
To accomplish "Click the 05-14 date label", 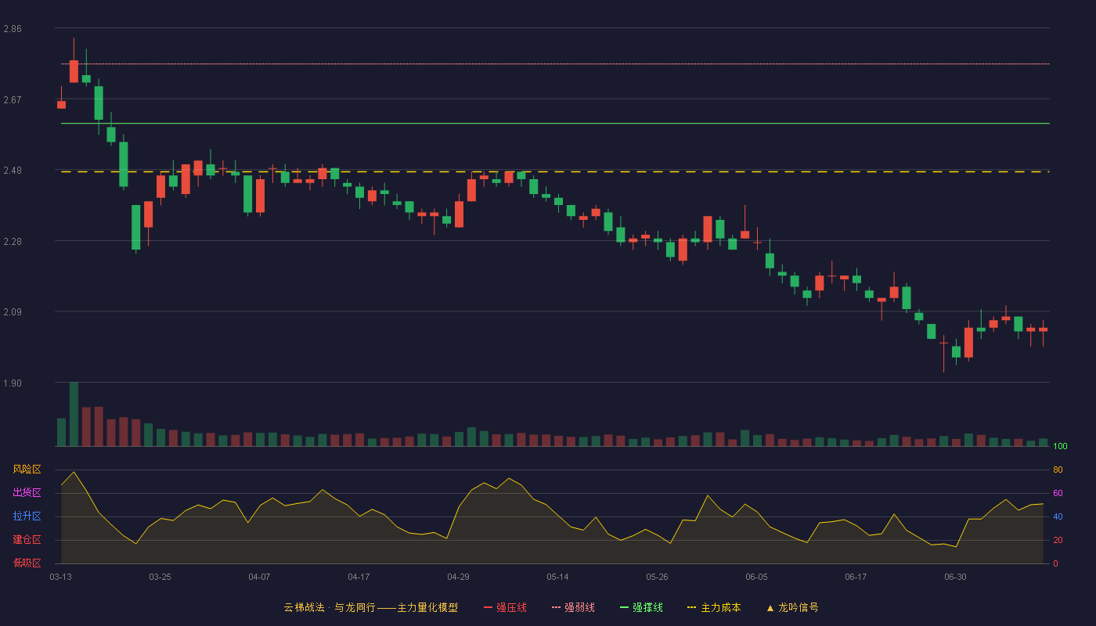I will (558, 577).
